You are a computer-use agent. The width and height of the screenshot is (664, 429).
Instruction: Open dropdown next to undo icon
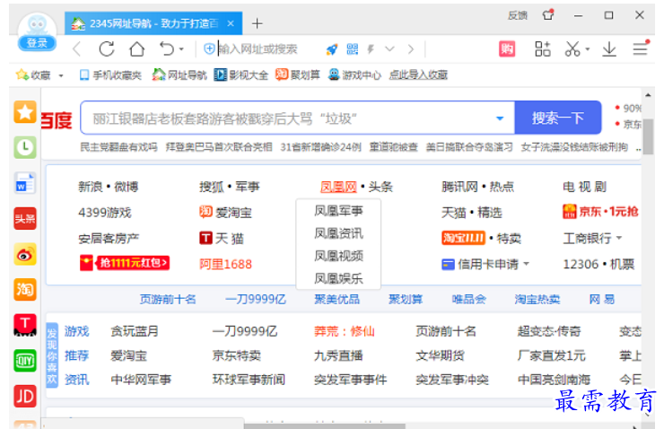tap(181, 49)
